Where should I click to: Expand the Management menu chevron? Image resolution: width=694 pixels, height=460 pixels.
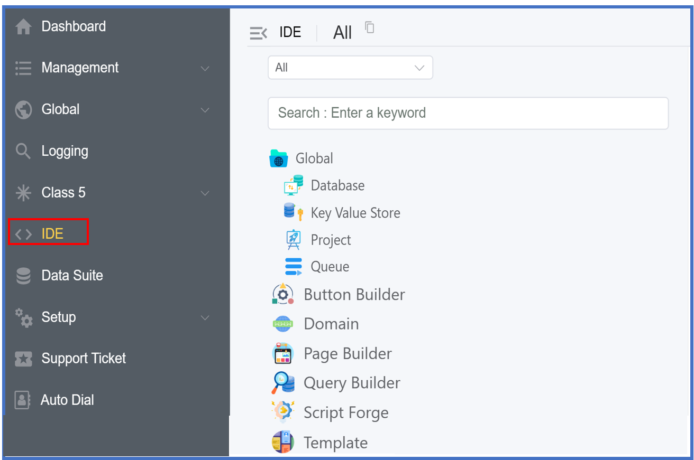coord(205,68)
